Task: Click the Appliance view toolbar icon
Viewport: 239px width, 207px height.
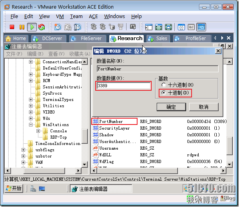Action: pos(191,27)
